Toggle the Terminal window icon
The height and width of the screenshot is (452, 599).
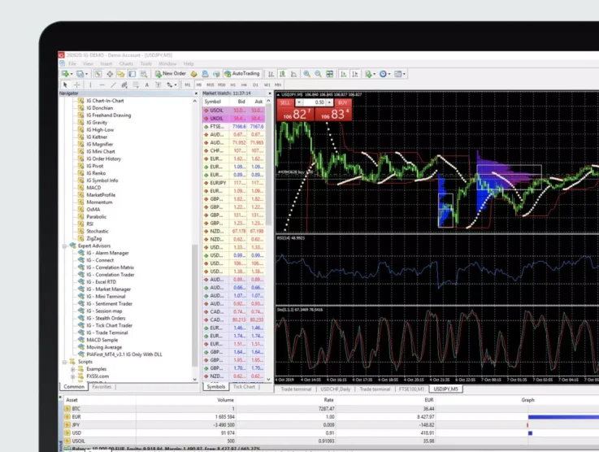tap(132, 74)
